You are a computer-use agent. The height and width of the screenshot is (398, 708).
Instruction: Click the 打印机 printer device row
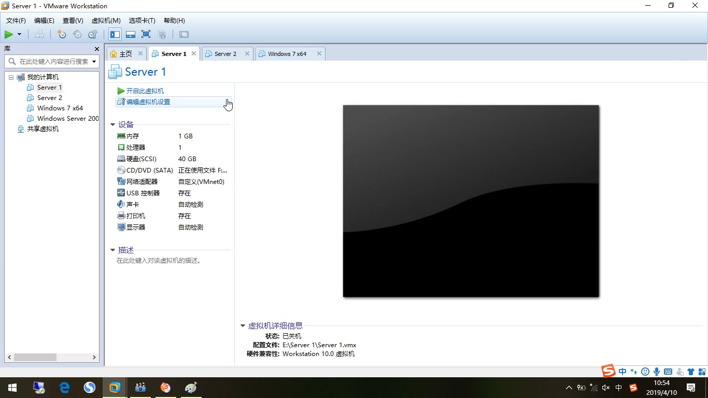click(x=173, y=216)
